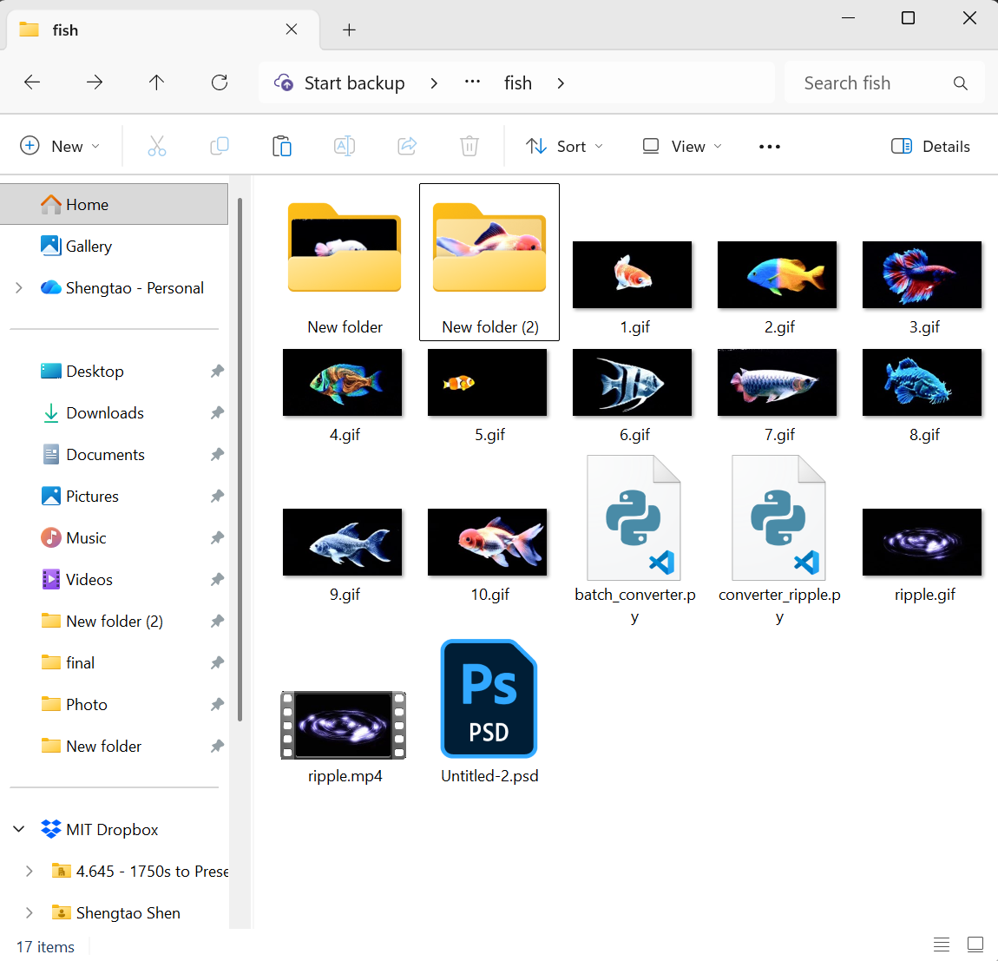Open the Sort dropdown menu

(x=565, y=146)
